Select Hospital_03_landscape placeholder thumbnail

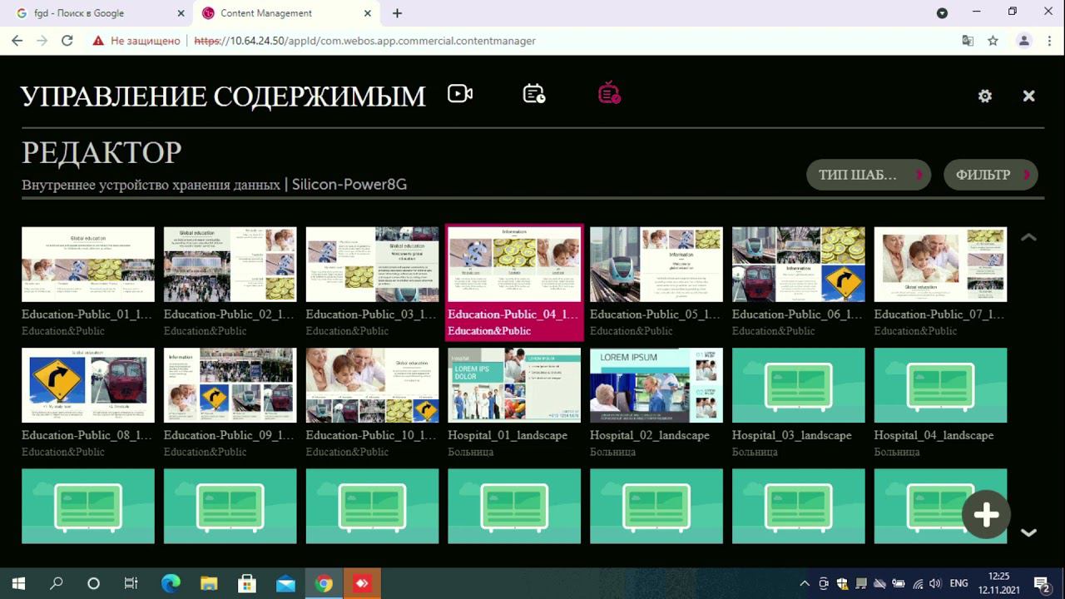point(799,385)
